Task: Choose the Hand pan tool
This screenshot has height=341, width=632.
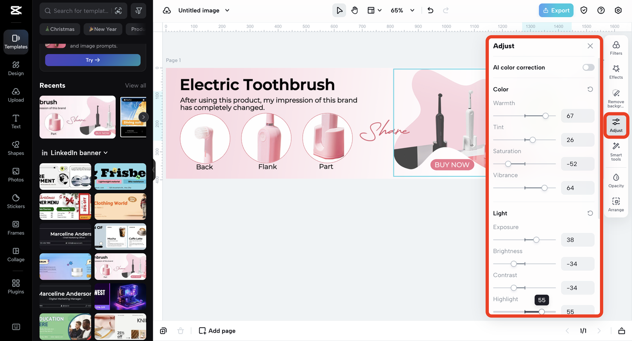Action: tap(355, 10)
